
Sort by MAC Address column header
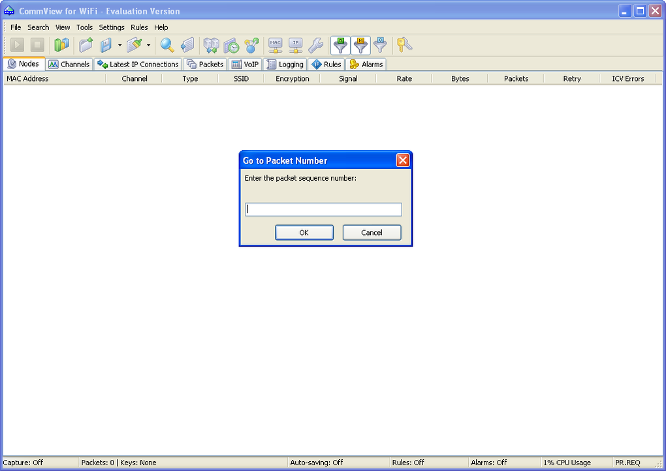pos(55,78)
